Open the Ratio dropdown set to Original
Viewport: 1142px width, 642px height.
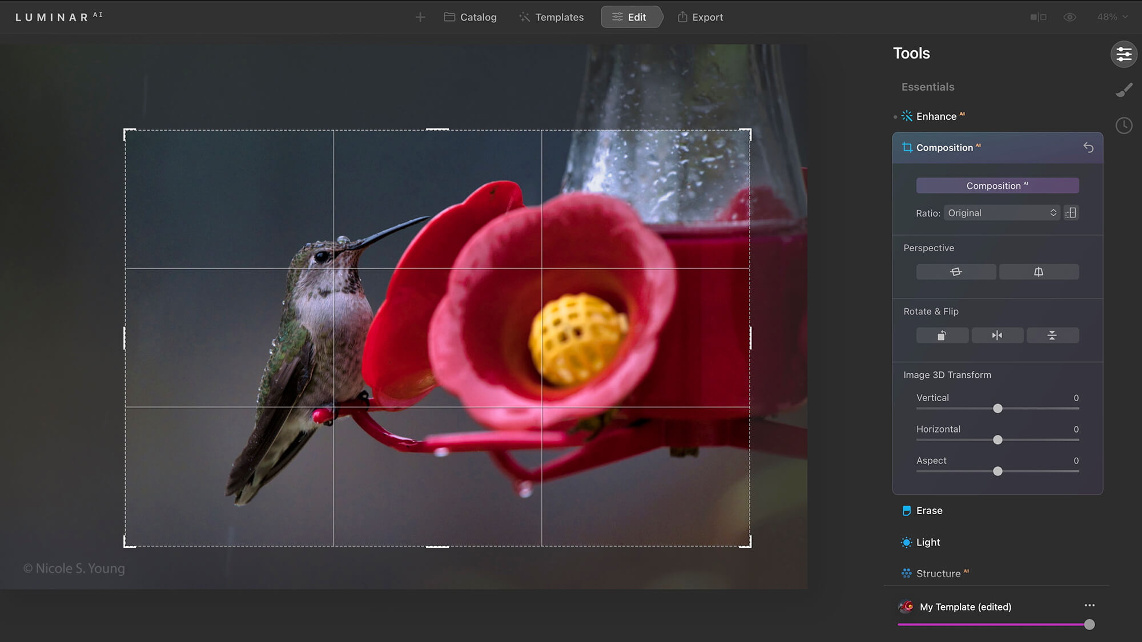click(1002, 213)
